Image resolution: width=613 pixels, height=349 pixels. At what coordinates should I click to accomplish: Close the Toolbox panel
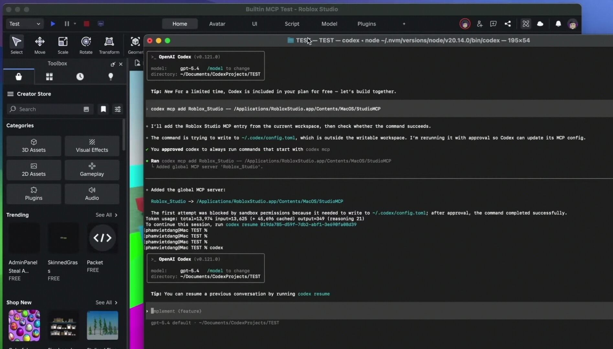pyautogui.click(x=121, y=64)
